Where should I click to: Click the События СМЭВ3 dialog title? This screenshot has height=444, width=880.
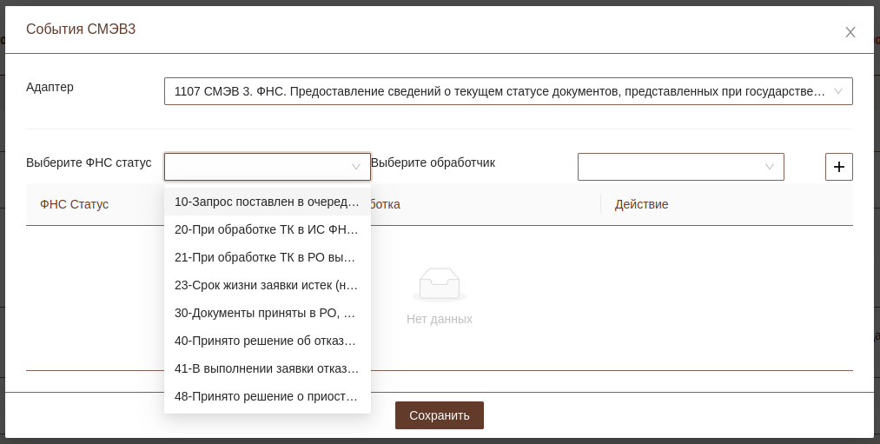point(81,30)
